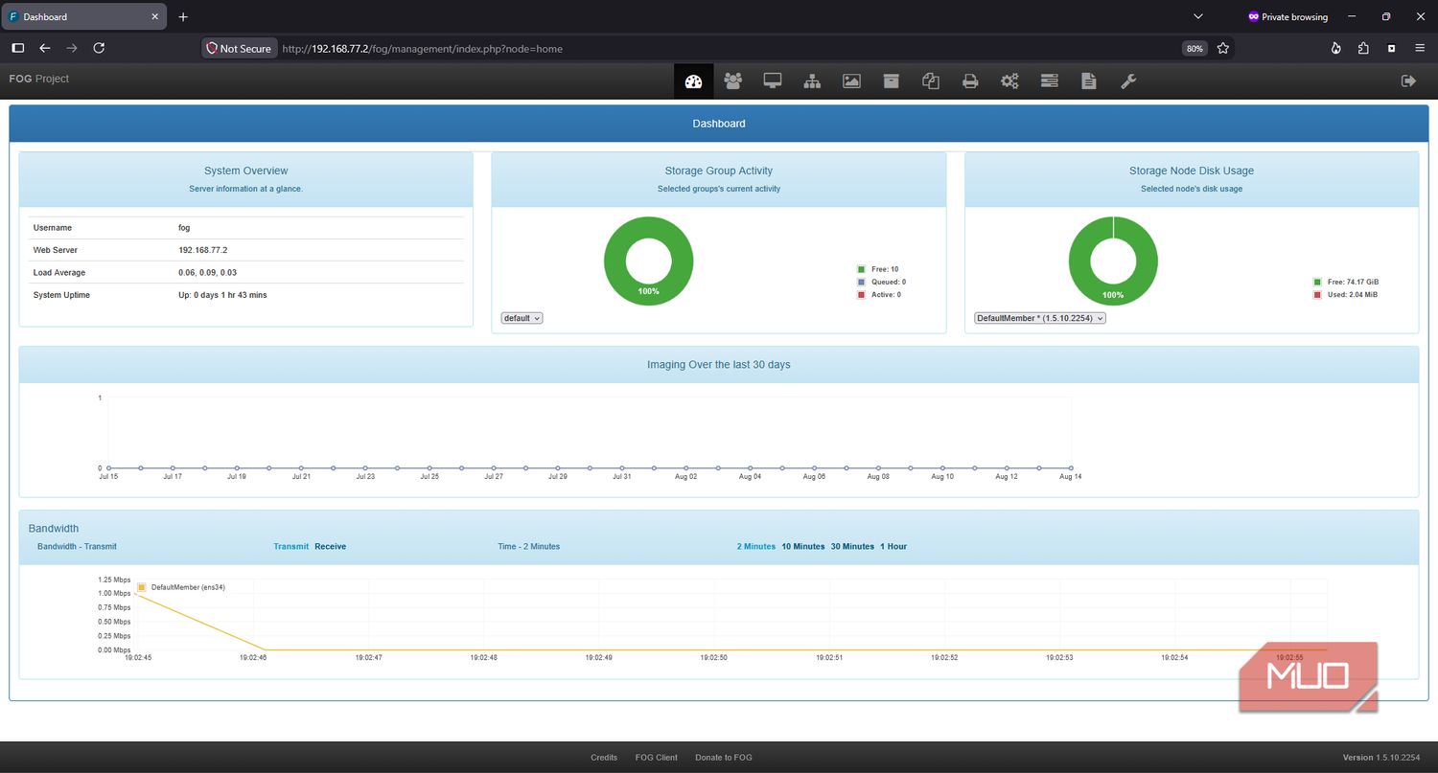The image size is (1438, 773).
Task: Open the Tasks server-list icon
Action: pos(1049,81)
